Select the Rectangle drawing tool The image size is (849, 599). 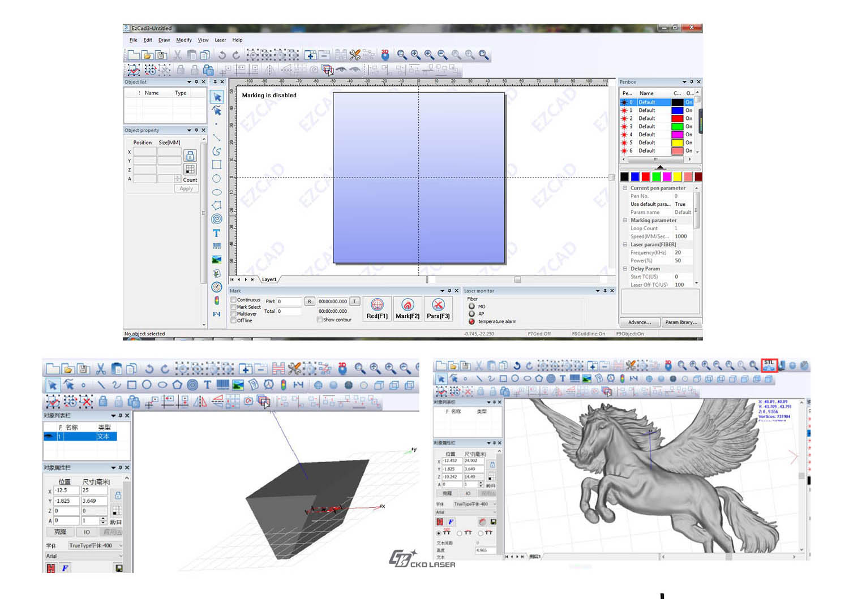[x=217, y=165]
